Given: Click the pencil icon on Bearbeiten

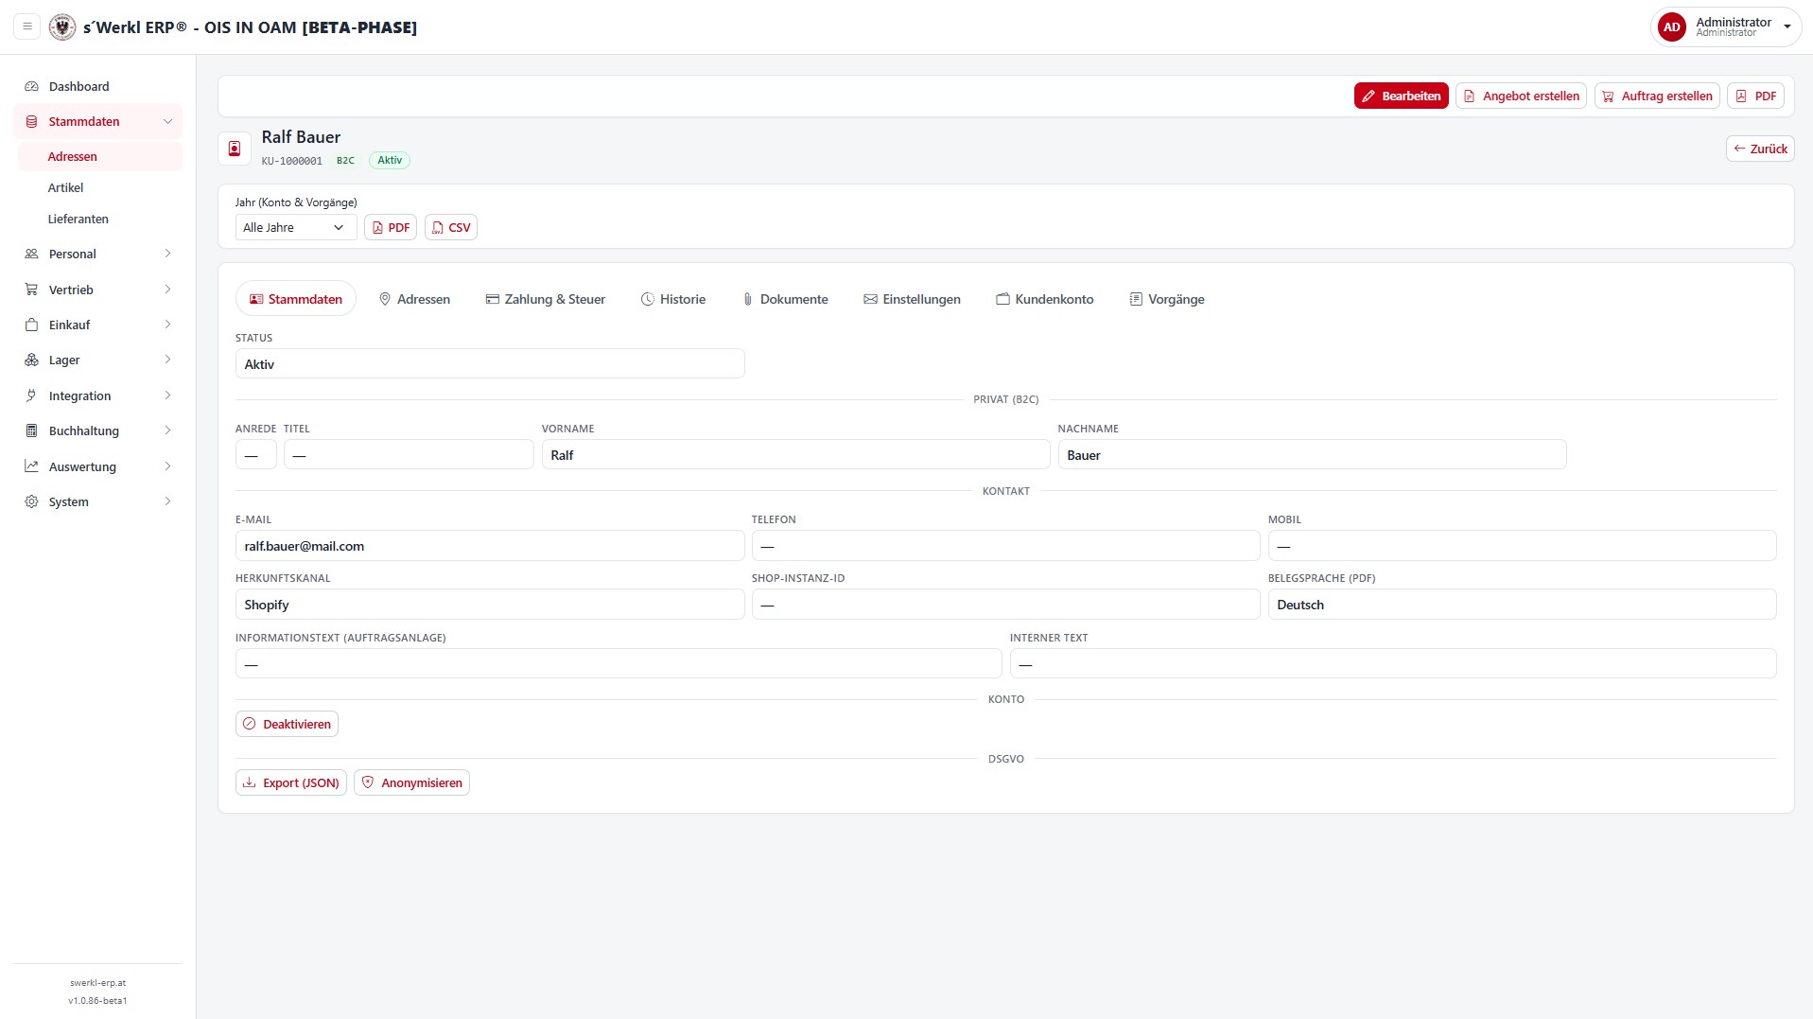Looking at the screenshot, I should (x=1368, y=96).
